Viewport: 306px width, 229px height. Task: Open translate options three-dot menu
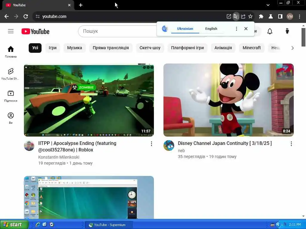click(x=236, y=29)
